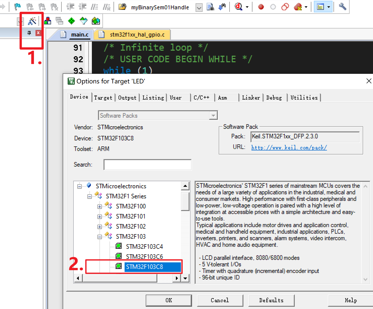Screen dimensions: 373x309
Task: Uncomment selection icon
Action: pyautogui.click(x=107, y=7)
